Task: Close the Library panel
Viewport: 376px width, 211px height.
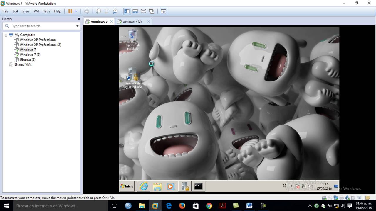Action: coord(79,19)
